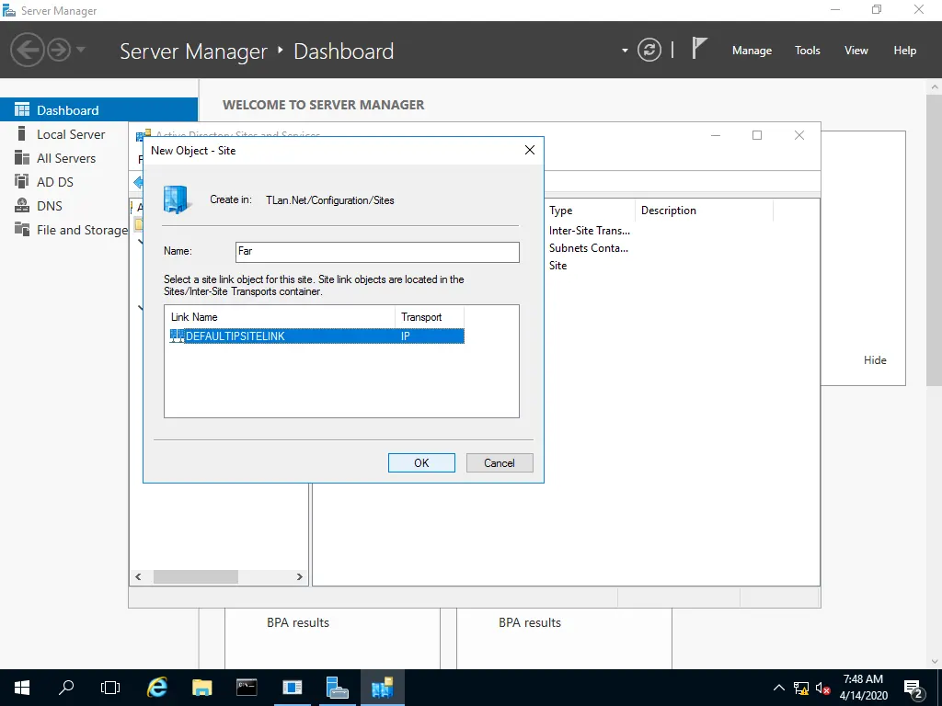Open dropdown arrow left of refresh icon

(x=625, y=51)
